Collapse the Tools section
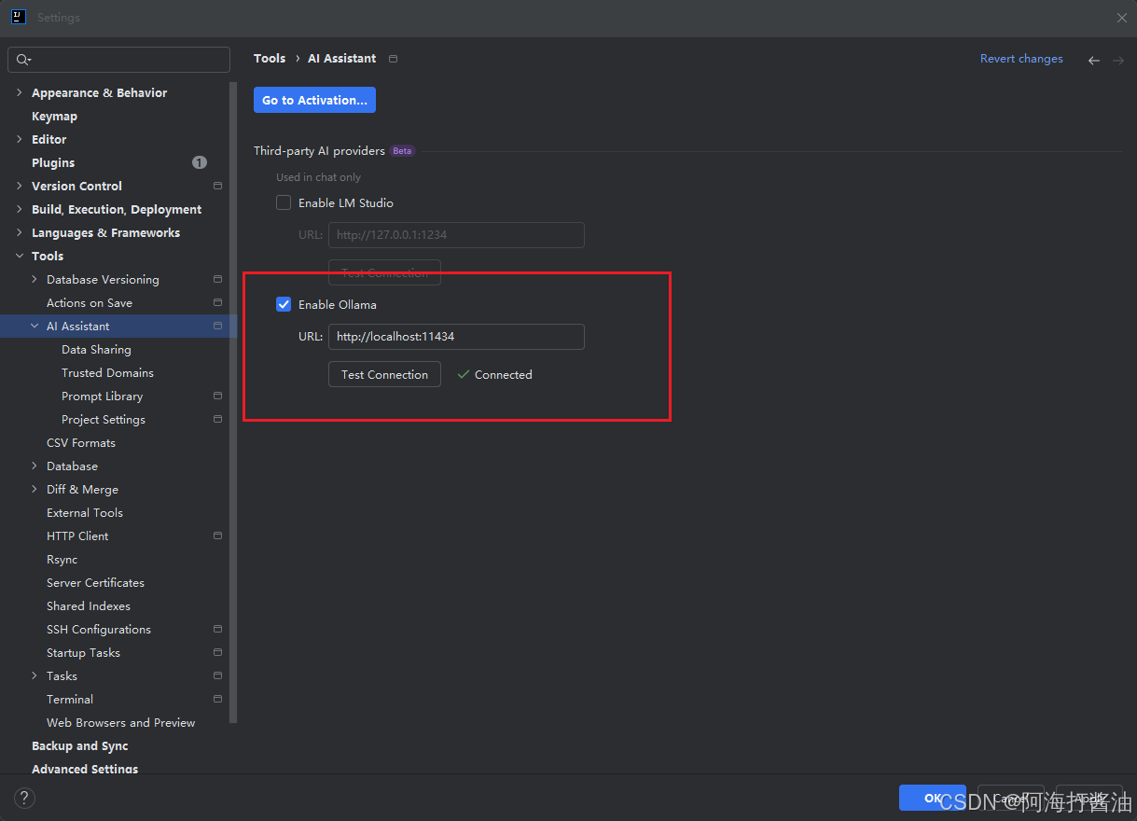 20,256
